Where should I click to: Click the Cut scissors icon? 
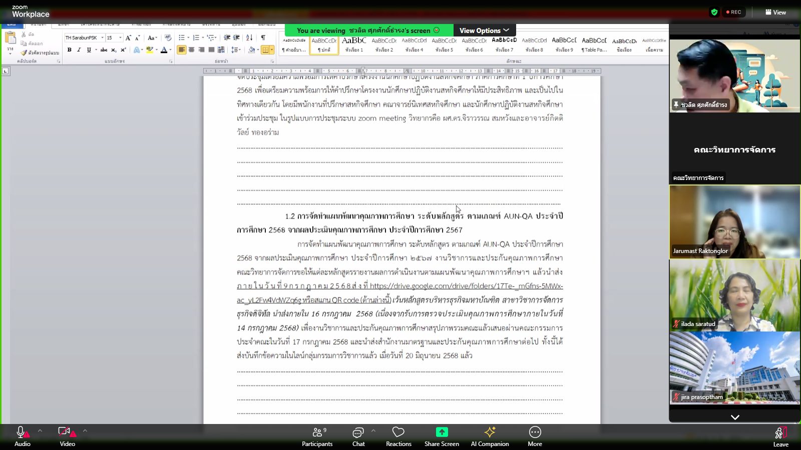pos(24,34)
